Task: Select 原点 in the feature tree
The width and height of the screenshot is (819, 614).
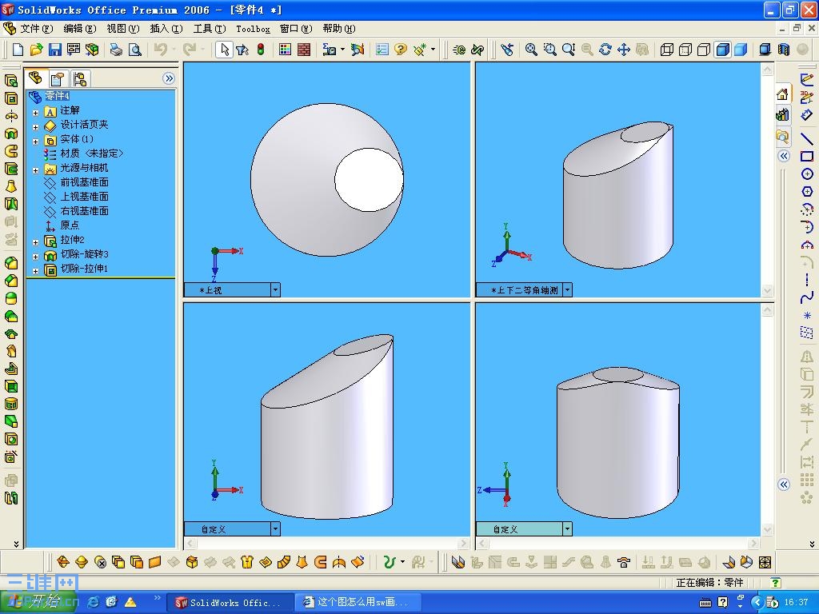Action: click(70, 225)
